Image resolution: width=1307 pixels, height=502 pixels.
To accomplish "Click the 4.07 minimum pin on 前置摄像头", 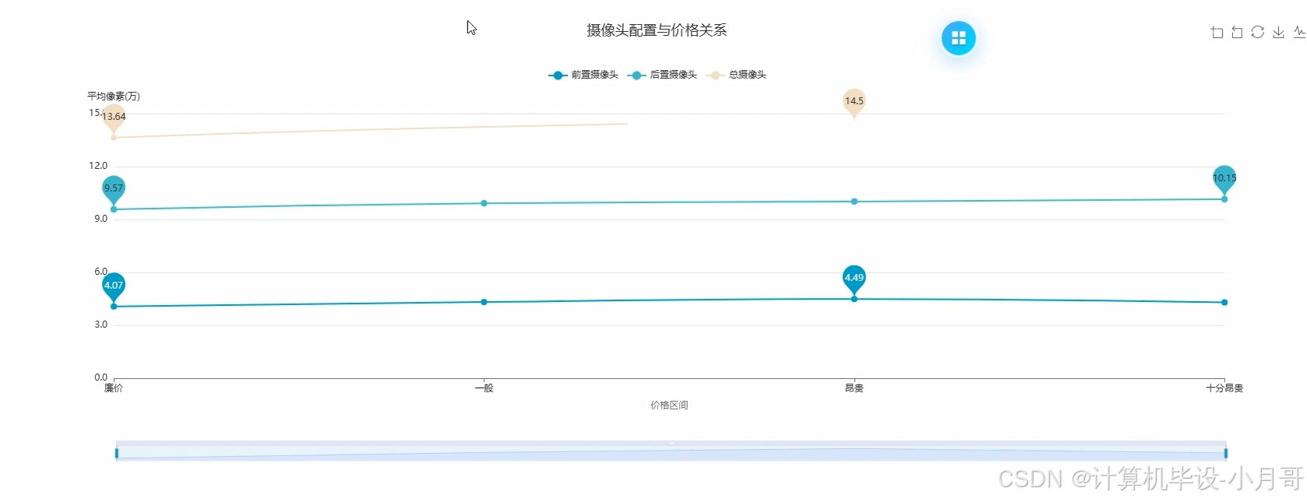I will click(x=114, y=286).
